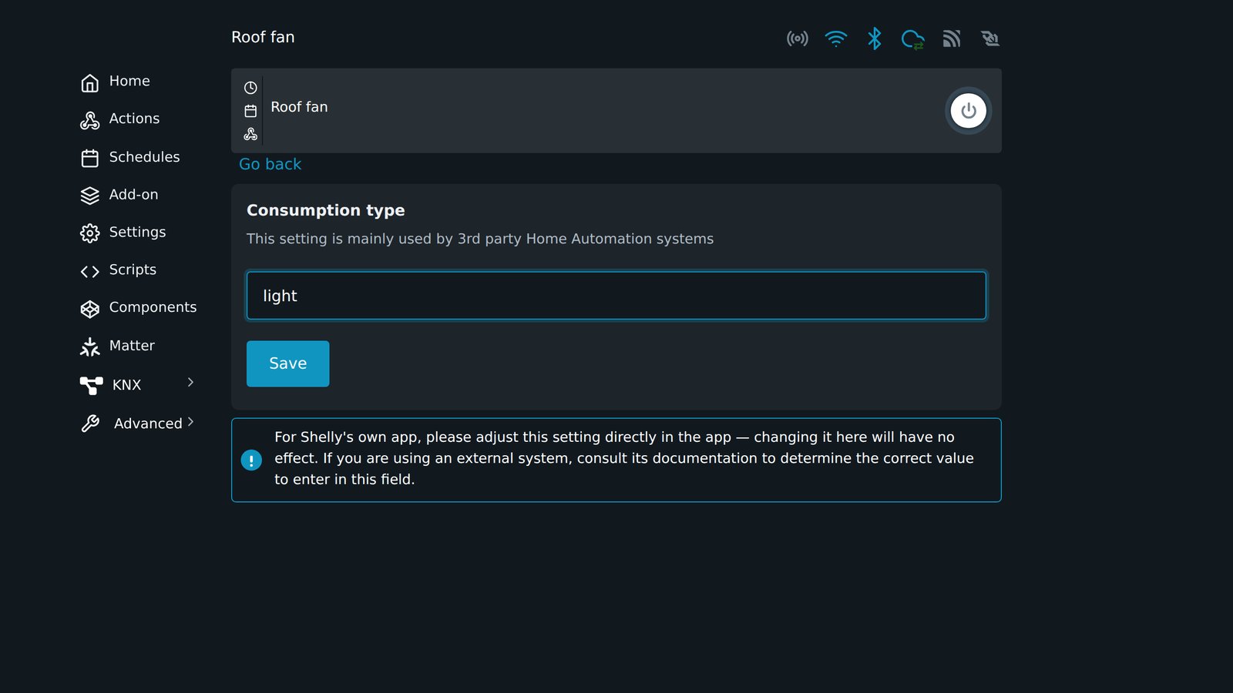Expand the KNX submenu chevron
The image size is (1233, 693).
(x=190, y=383)
